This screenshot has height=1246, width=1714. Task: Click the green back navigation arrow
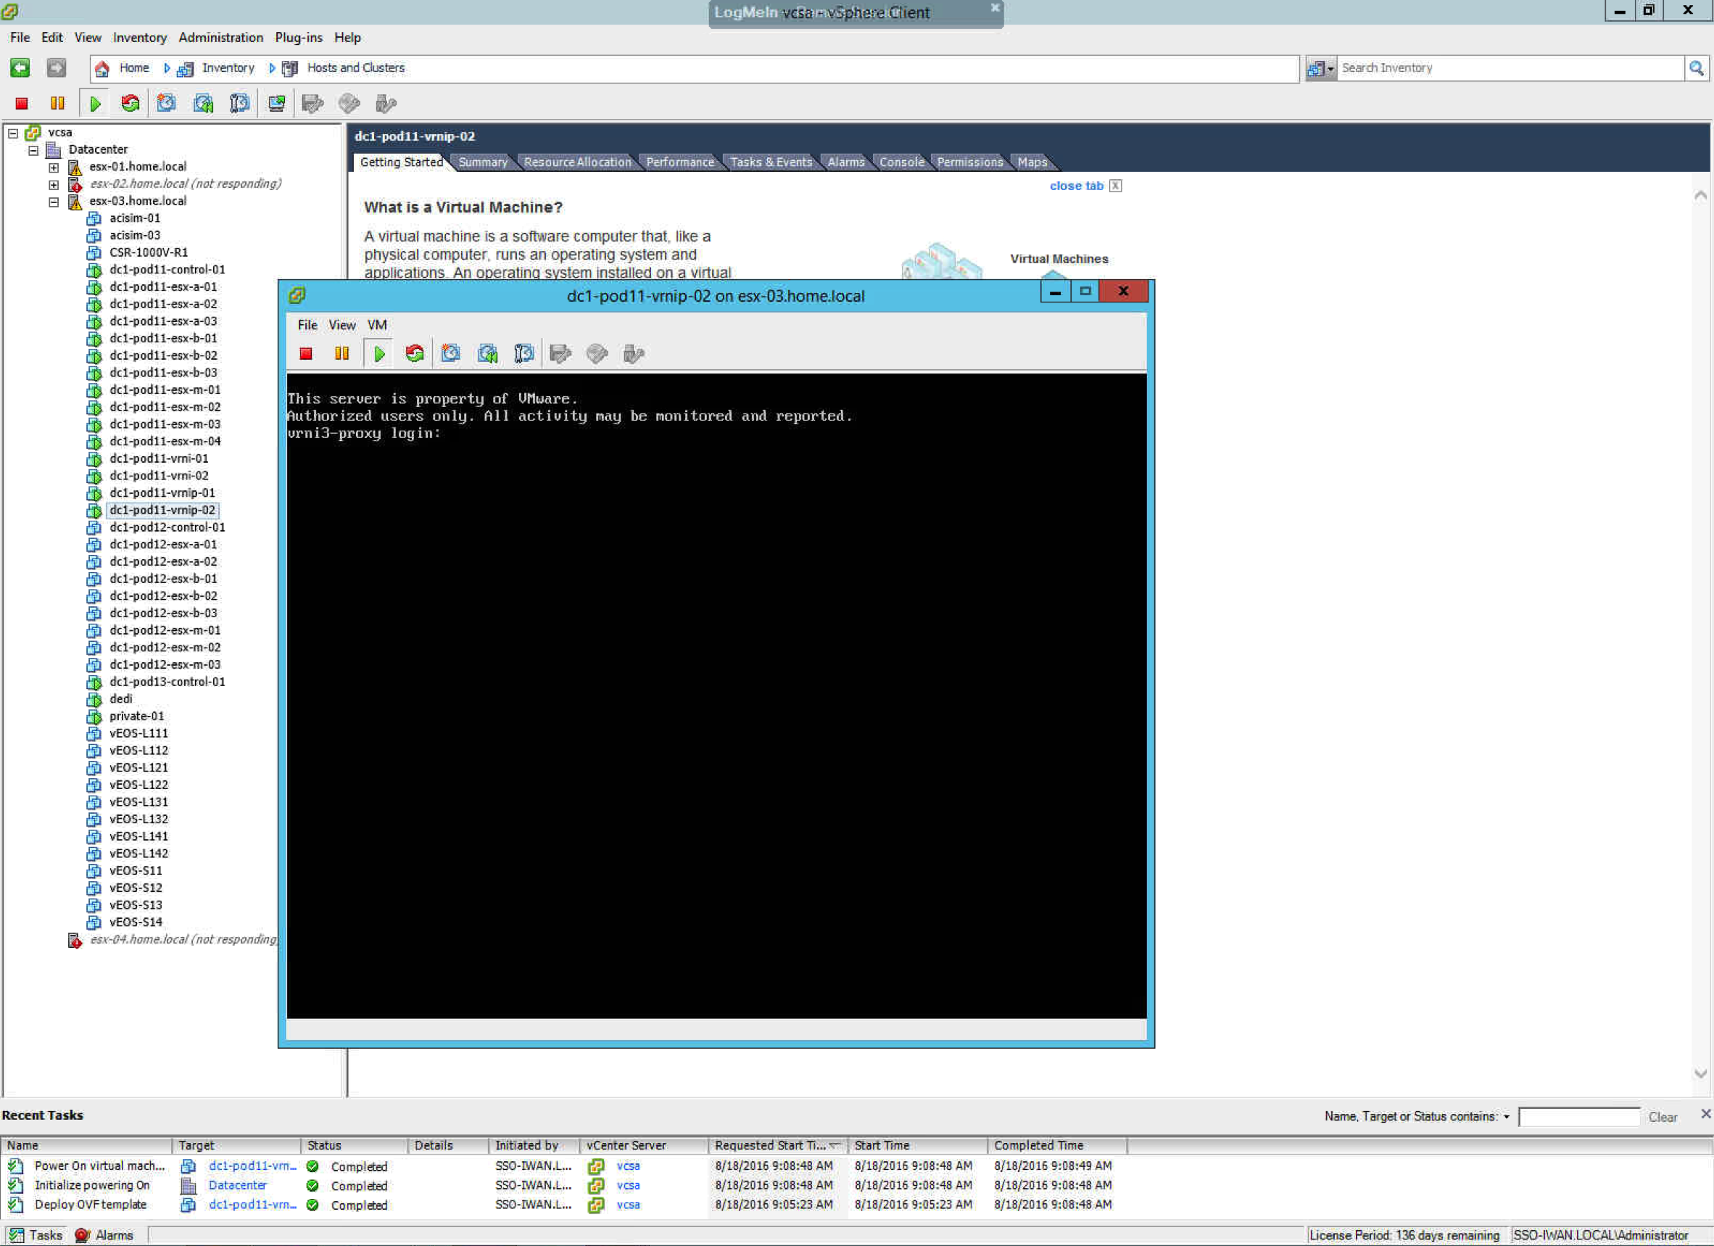click(x=20, y=68)
